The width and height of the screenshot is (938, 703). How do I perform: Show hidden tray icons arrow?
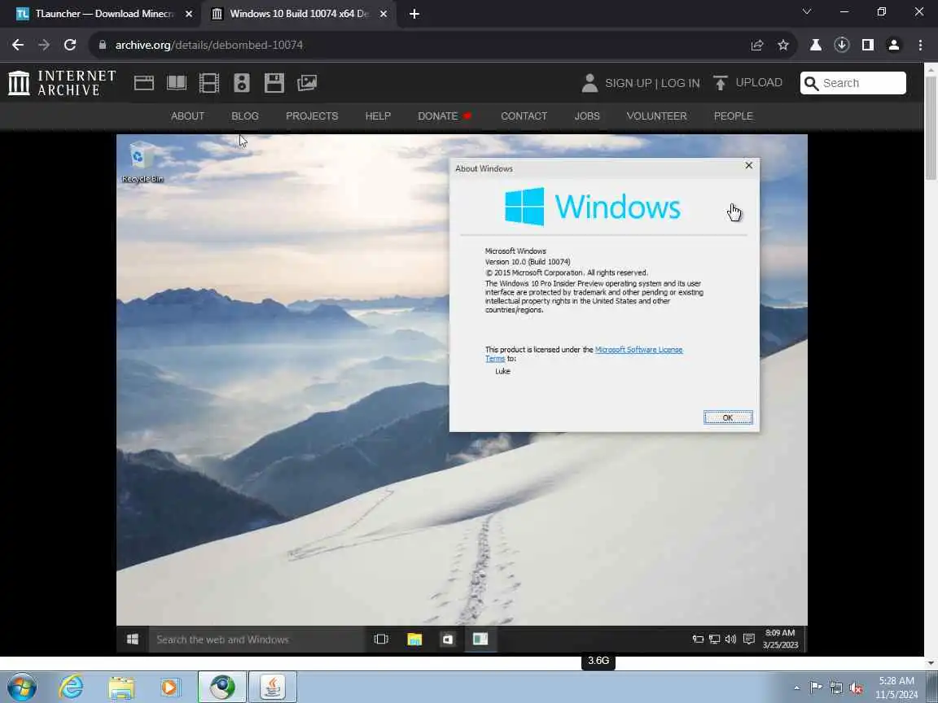point(796,688)
